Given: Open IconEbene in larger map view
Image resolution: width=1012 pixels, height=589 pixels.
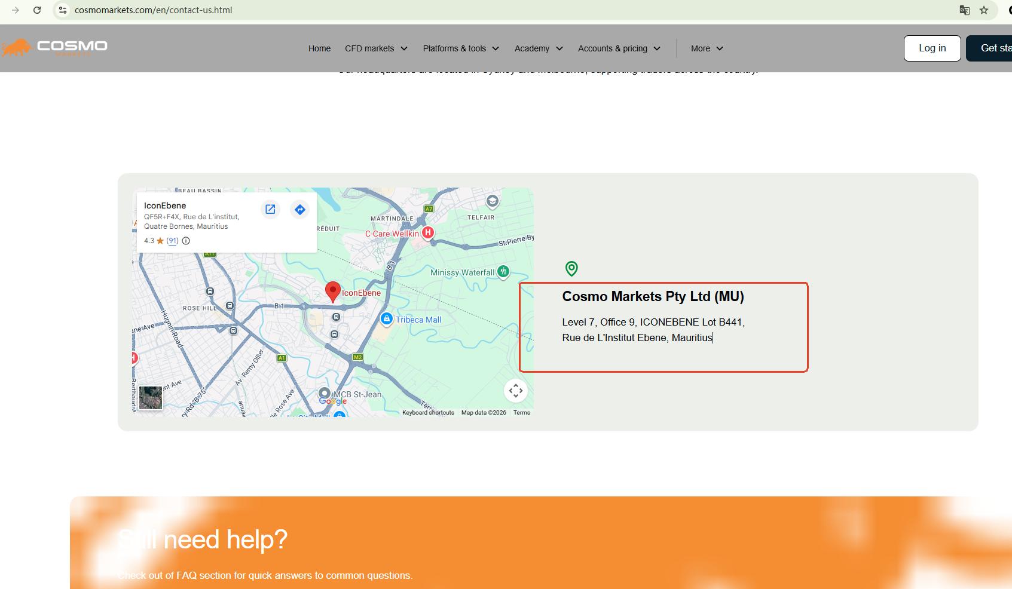Looking at the screenshot, I should pos(270,209).
